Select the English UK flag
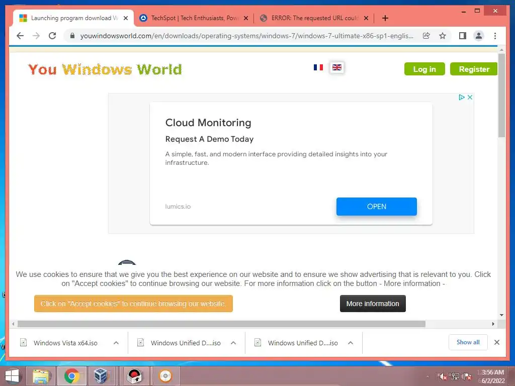This screenshot has height=386, width=515. [336, 67]
